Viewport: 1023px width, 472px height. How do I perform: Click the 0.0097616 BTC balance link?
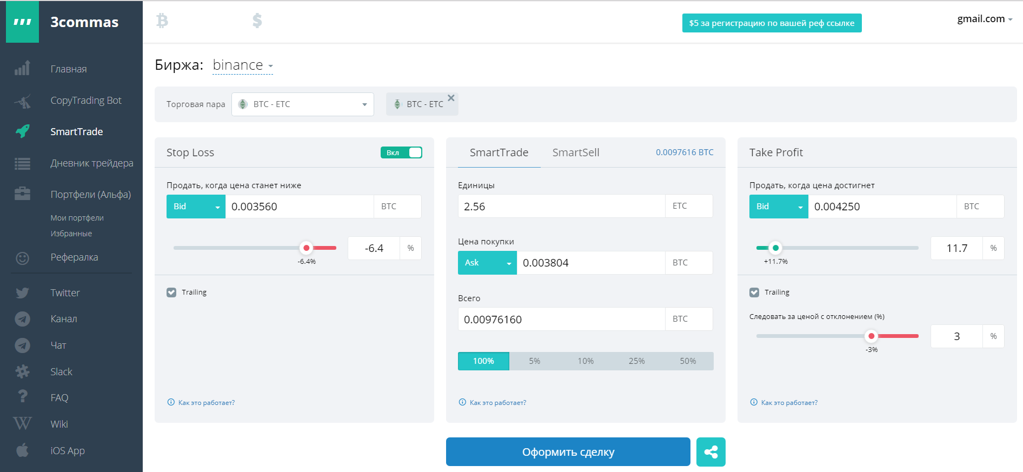tap(685, 152)
